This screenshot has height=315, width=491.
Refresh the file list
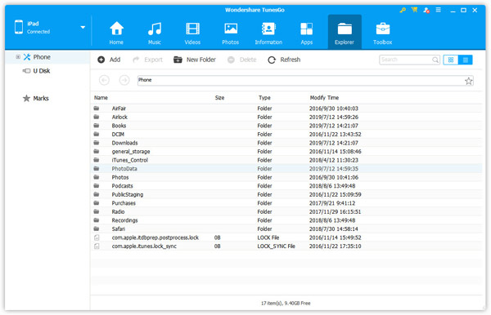284,60
